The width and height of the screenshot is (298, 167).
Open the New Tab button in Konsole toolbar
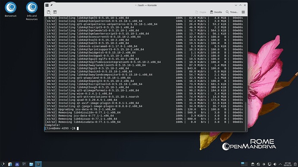[49, 12]
